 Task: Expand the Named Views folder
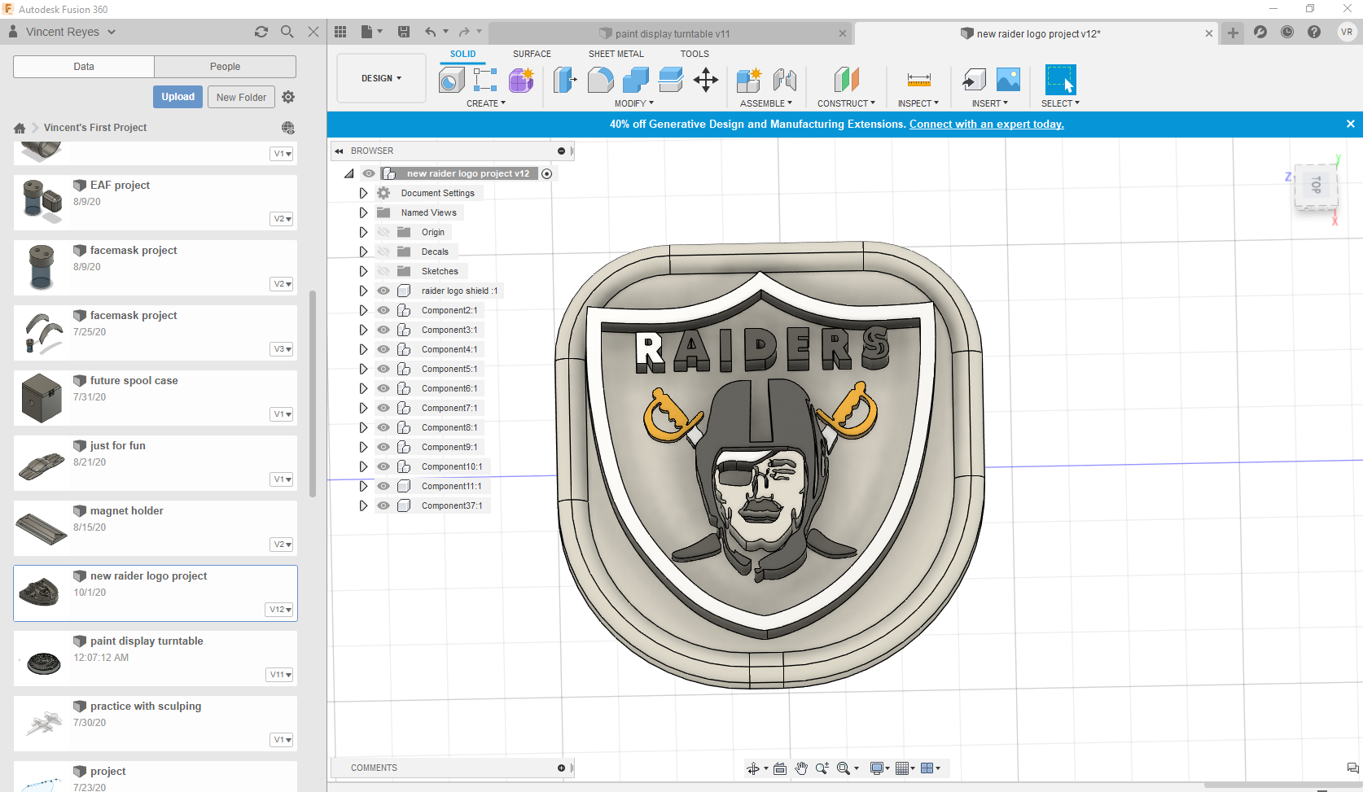point(363,212)
